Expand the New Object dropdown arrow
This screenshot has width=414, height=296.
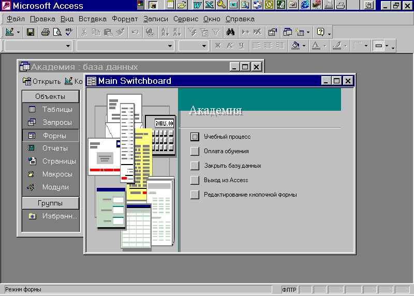point(308,33)
